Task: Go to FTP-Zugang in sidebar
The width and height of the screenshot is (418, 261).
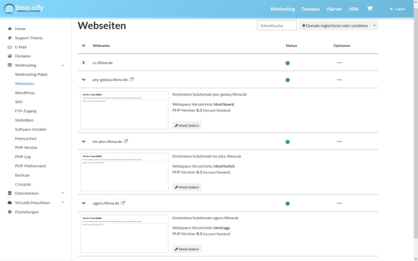Action: (26, 111)
